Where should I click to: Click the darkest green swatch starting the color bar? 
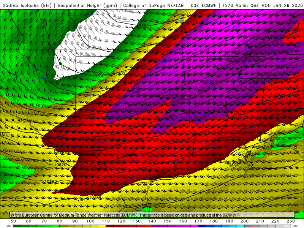[x=17, y=226]
